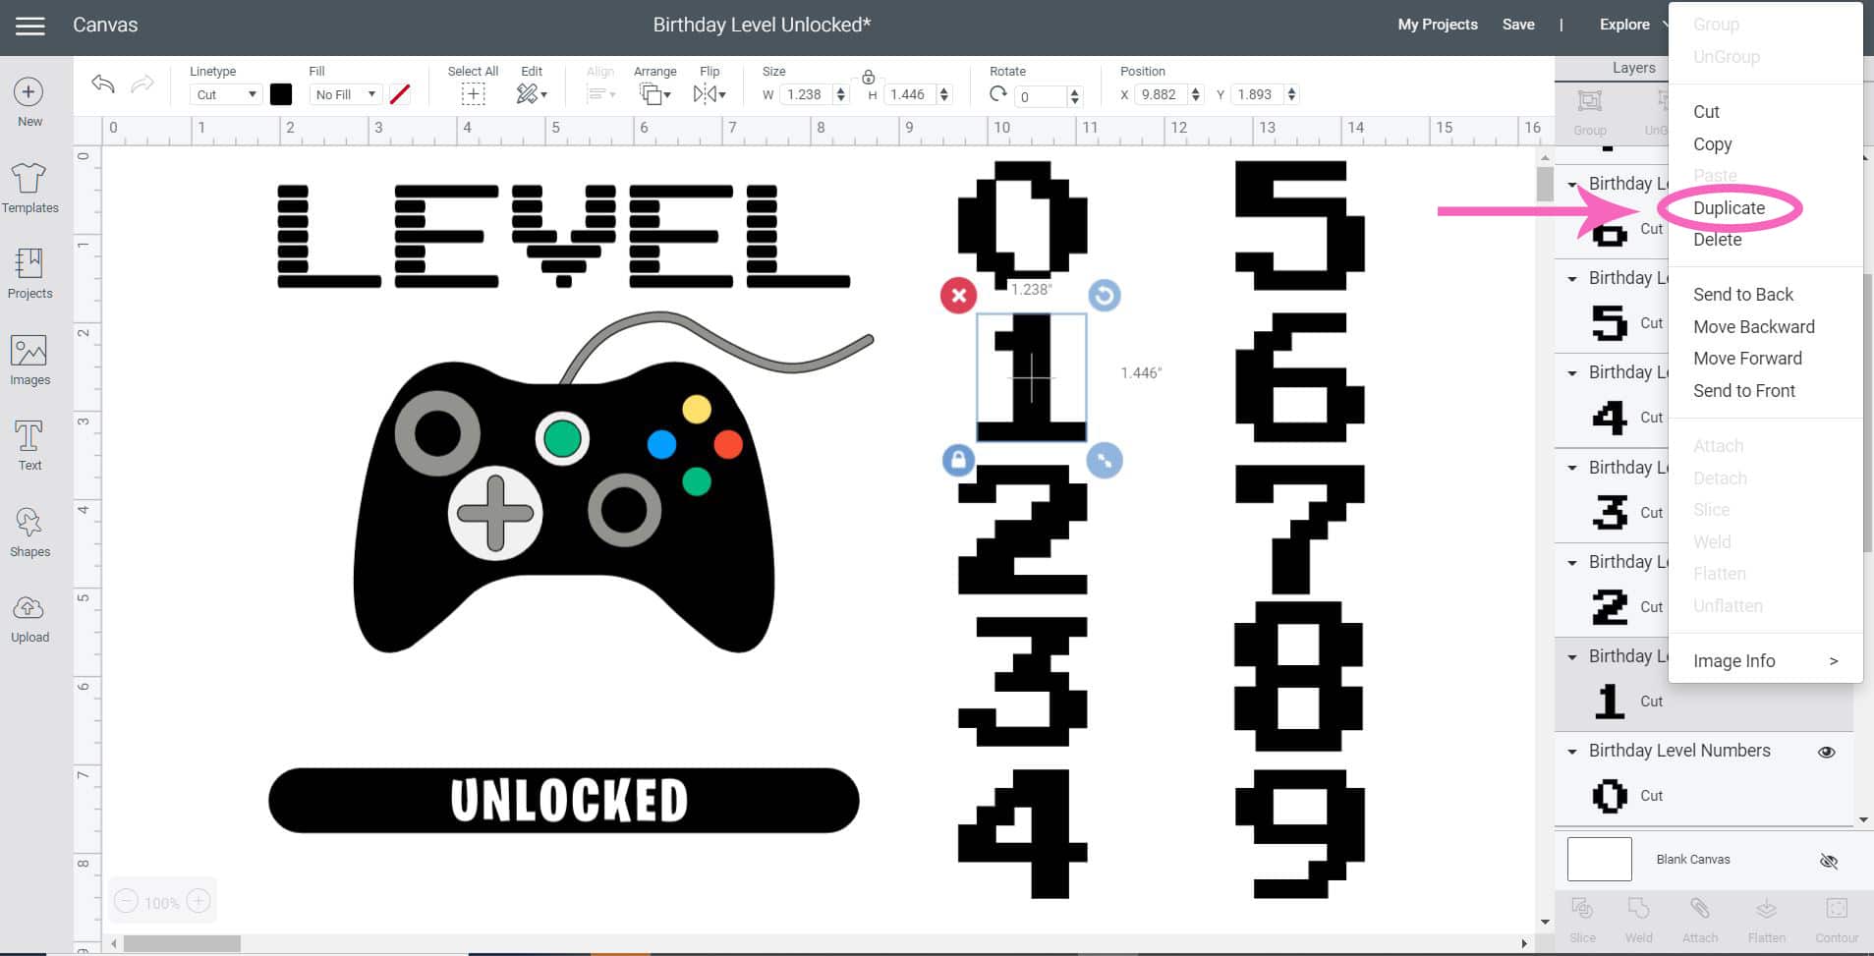Click the Width size input field

coord(806,94)
